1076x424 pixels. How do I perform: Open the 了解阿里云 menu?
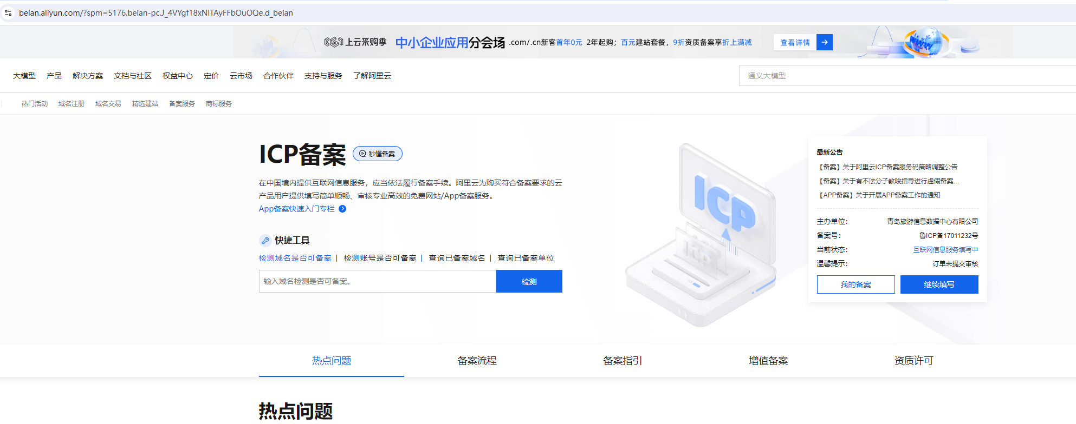[x=372, y=76]
